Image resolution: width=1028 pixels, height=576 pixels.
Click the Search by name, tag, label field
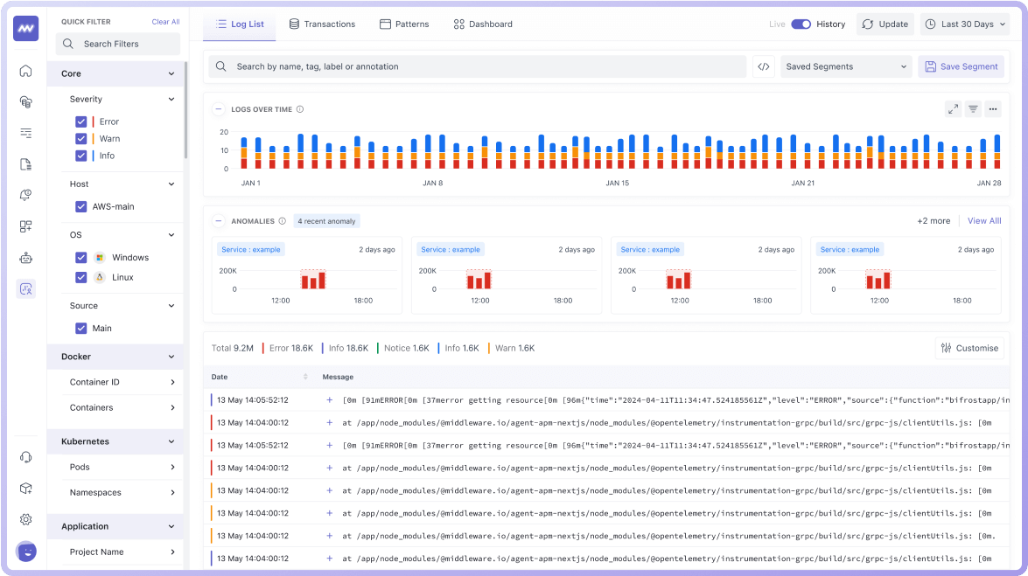478,66
